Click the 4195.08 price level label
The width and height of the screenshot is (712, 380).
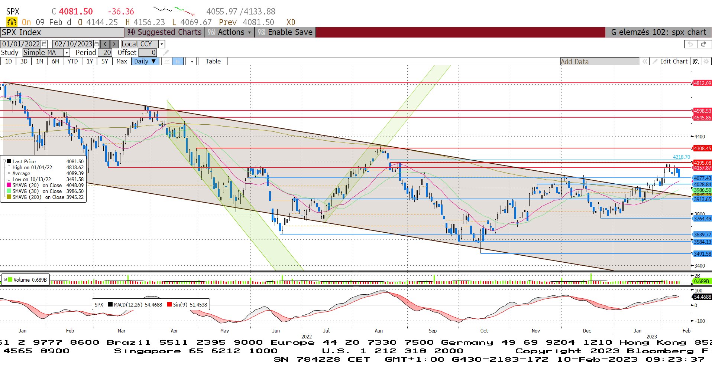(702, 163)
